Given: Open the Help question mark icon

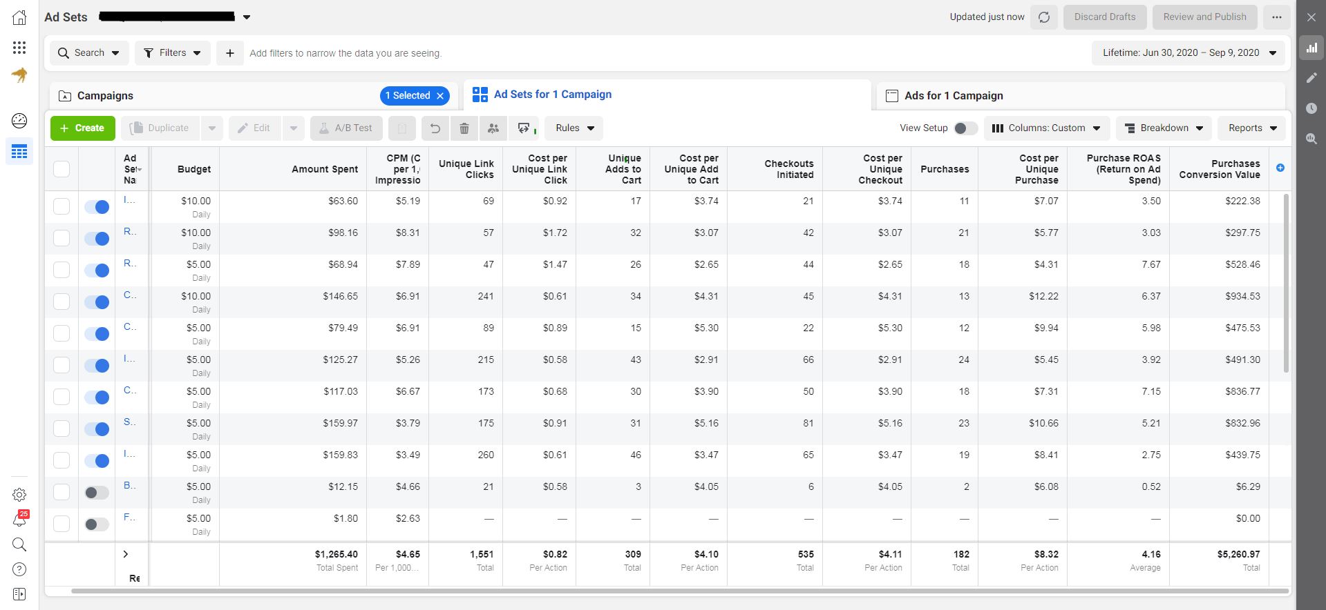Looking at the screenshot, I should [19, 569].
